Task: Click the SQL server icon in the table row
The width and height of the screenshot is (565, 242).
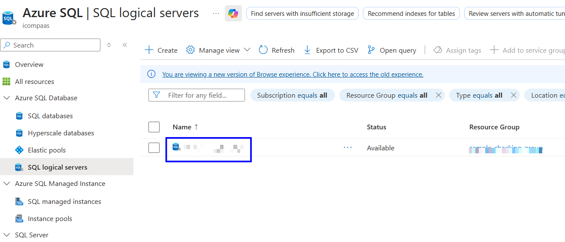Action: 176,147
